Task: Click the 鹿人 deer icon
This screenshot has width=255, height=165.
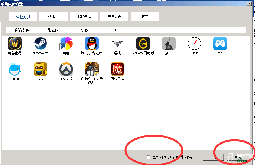Action: (x=169, y=43)
